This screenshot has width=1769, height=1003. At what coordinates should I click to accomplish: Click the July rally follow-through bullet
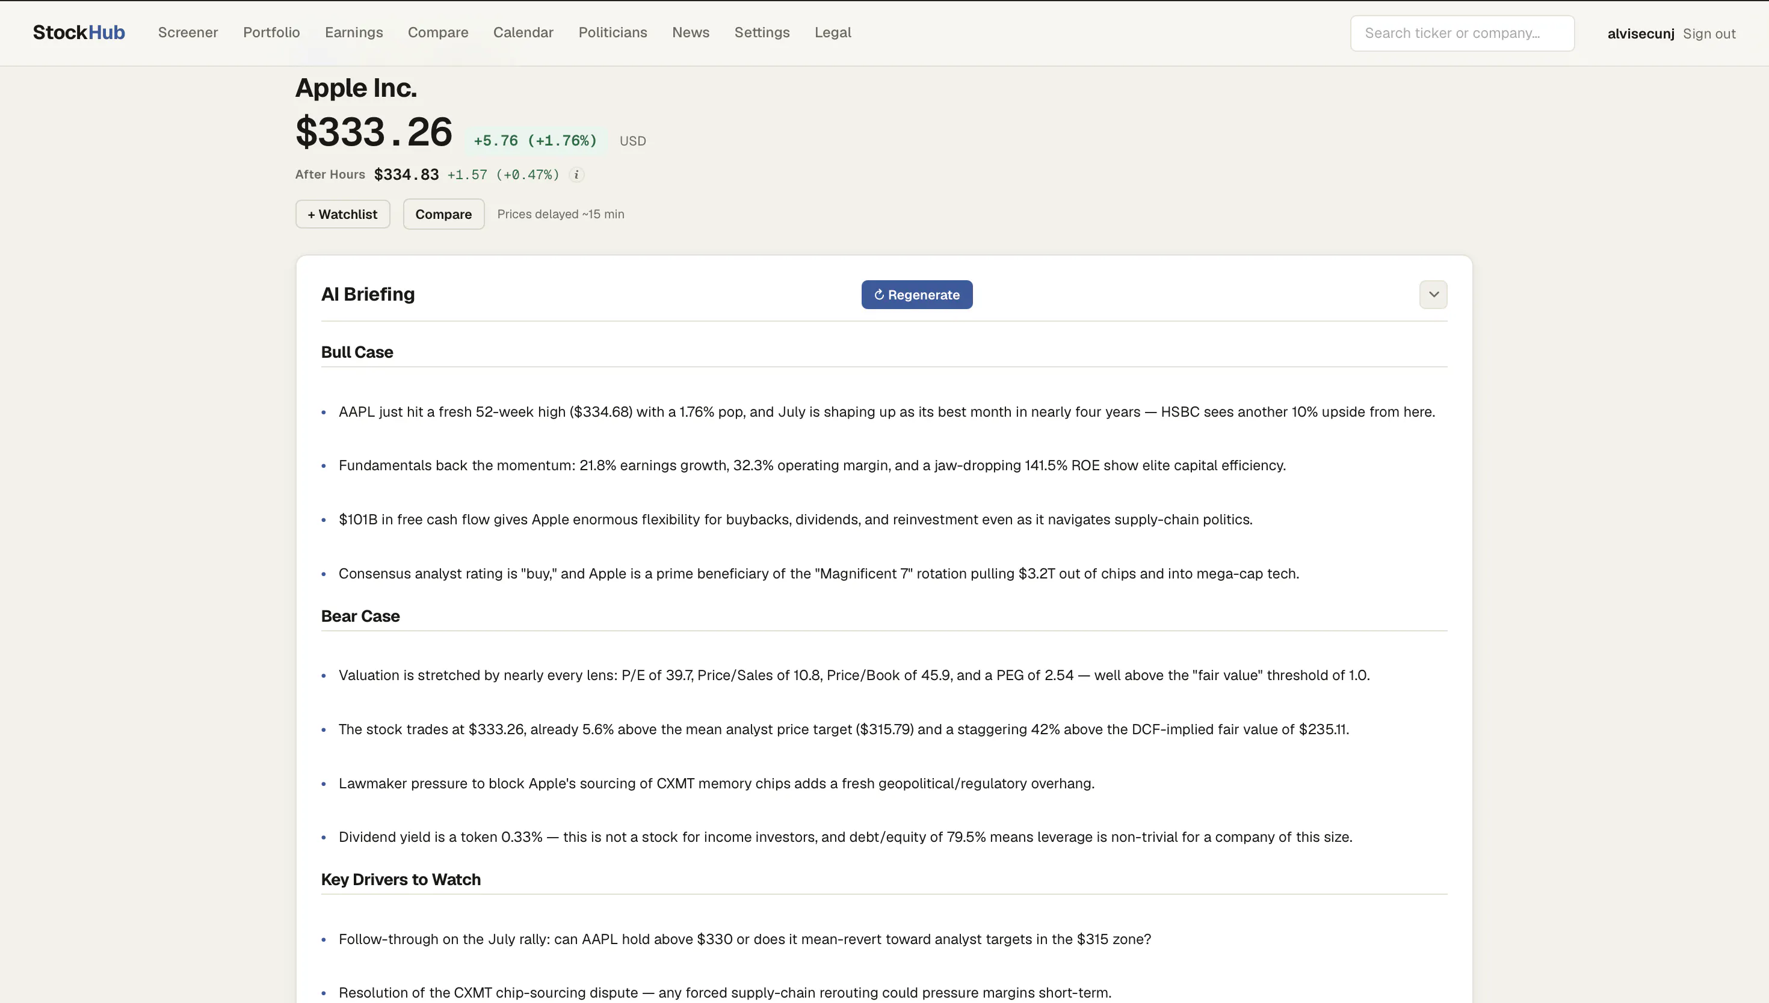(744, 940)
